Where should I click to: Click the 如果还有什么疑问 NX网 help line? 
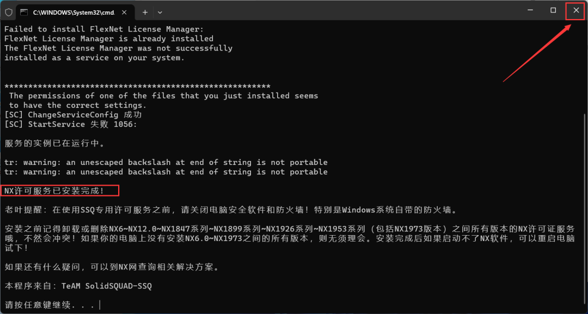click(x=112, y=267)
